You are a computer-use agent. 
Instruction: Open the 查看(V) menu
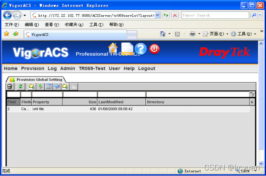click(x=52, y=25)
